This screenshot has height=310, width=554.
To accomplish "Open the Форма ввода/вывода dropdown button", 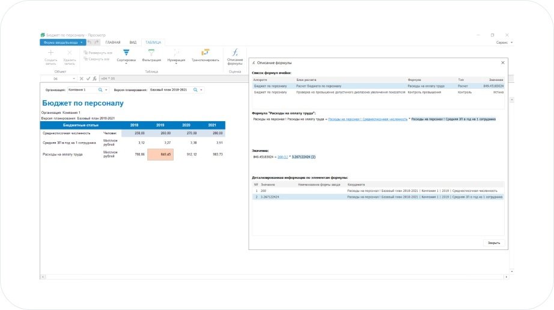I will pos(63,43).
